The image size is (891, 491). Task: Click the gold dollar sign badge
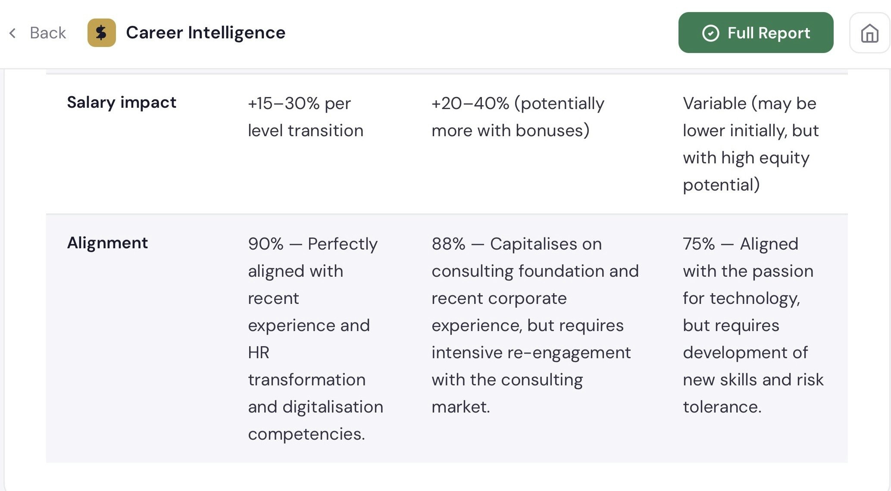(x=102, y=32)
